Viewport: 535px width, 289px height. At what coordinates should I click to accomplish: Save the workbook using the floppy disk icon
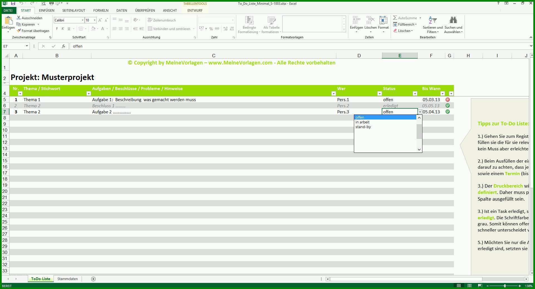pyautogui.click(x=13, y=3)
